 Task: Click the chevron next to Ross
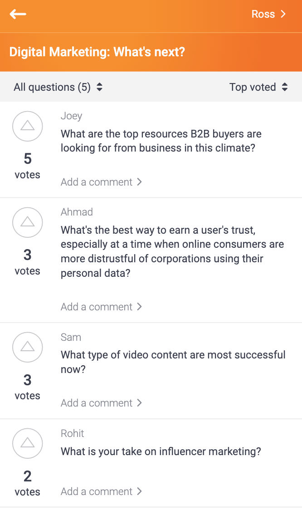click(x=283, y=14)
